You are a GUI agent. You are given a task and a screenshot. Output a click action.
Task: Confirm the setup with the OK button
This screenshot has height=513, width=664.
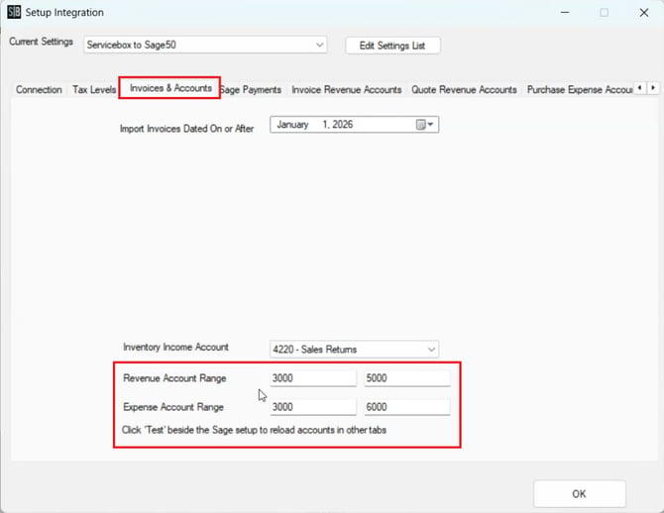(580, 493)
